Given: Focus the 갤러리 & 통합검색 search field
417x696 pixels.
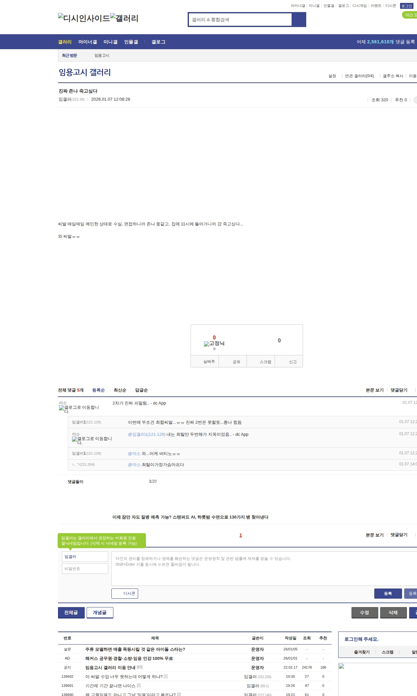Looking at the screenshot, I should pyautogui.click(x=240, y=20).
